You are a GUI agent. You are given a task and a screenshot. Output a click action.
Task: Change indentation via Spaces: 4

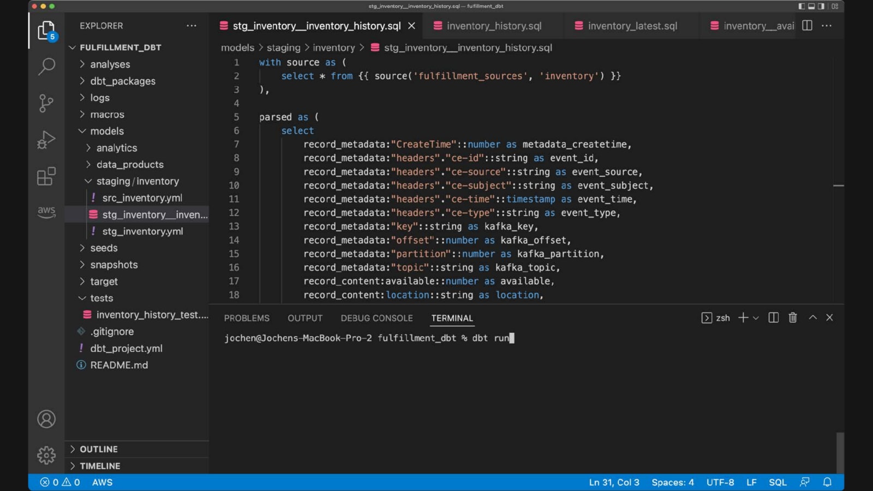coord(673,482)
